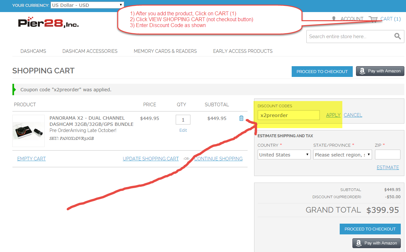Open the Country dropdown
This screenshot has height=252, width=406.
click(284, 155)
